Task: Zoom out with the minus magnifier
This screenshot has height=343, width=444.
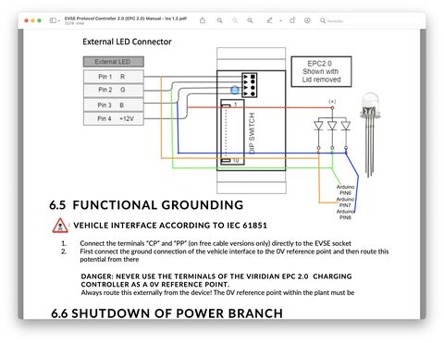Action: (220, 20)
